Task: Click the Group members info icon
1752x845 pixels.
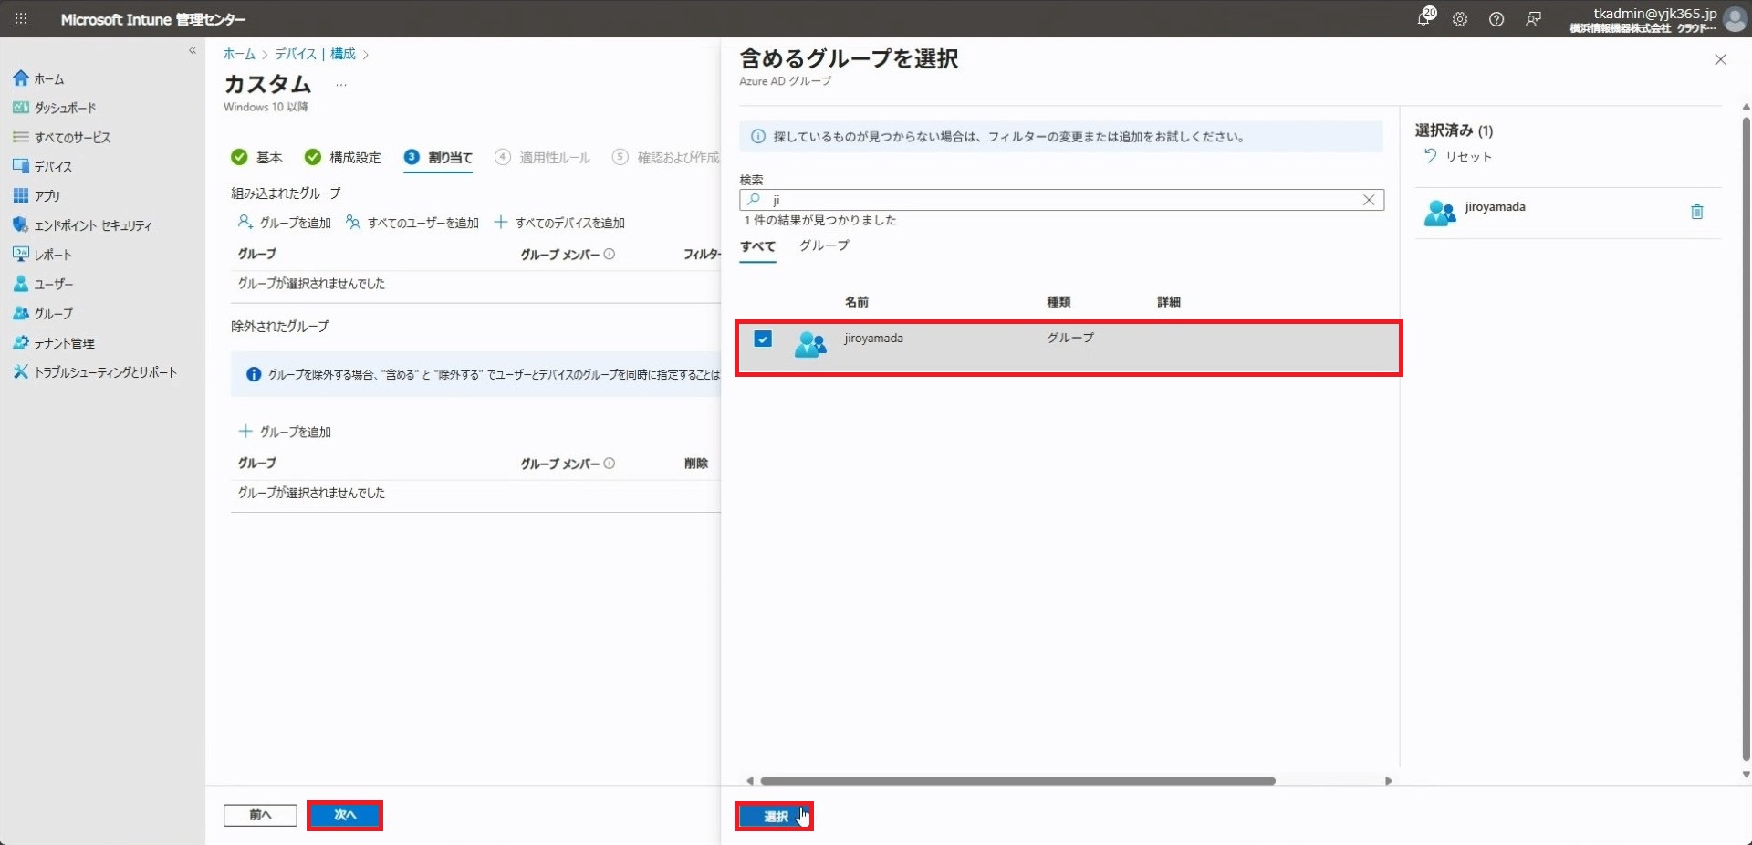Action: (610, 255)
